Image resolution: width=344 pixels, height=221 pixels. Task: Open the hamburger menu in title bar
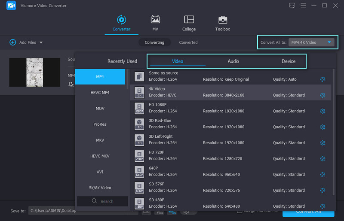coord(303,6)
